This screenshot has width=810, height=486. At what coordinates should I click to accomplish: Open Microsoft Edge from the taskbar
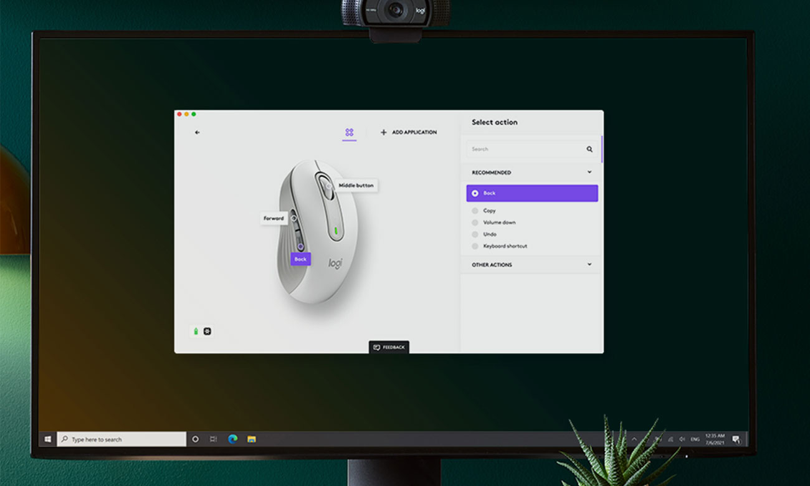[x=233, y=439]
